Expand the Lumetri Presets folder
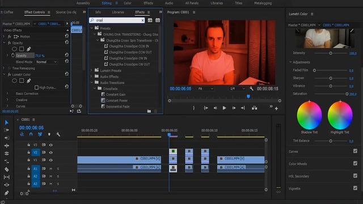The width and height of the screenshot is (363, 204). [92, 70]
